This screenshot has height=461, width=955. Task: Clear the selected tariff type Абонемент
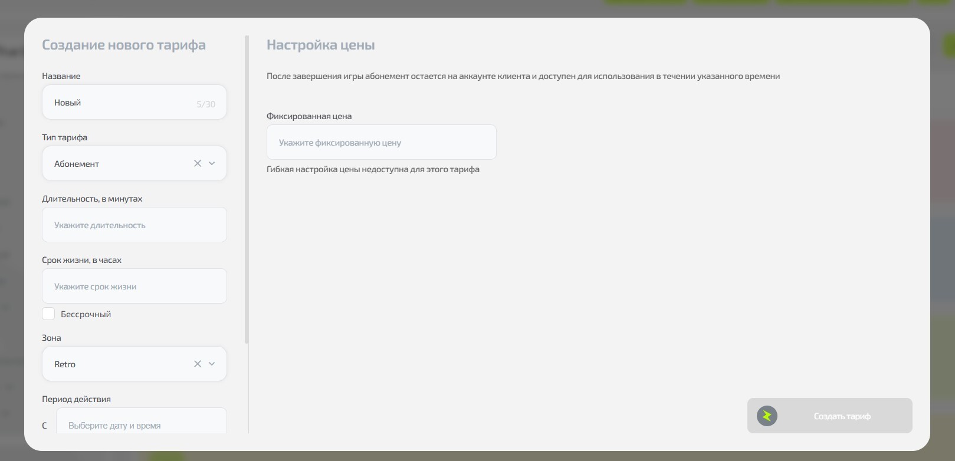point(198,163)
